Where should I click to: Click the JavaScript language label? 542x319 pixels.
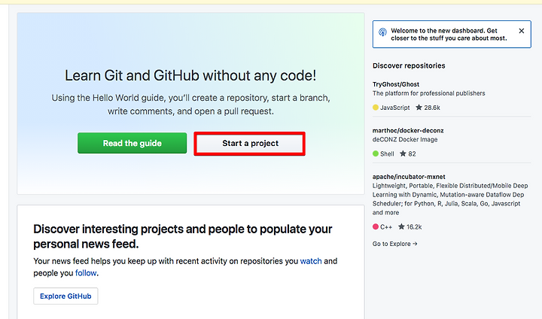pyautogui.click(x=394, y=108)
